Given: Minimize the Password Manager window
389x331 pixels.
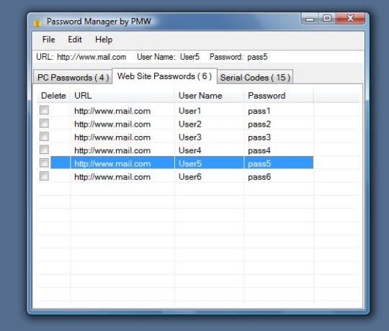Looking at the screenshot, I should tap(310, 19).
